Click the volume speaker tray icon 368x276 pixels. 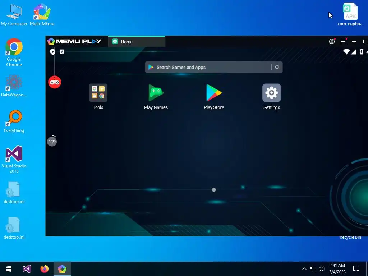(x=321, y=269)
